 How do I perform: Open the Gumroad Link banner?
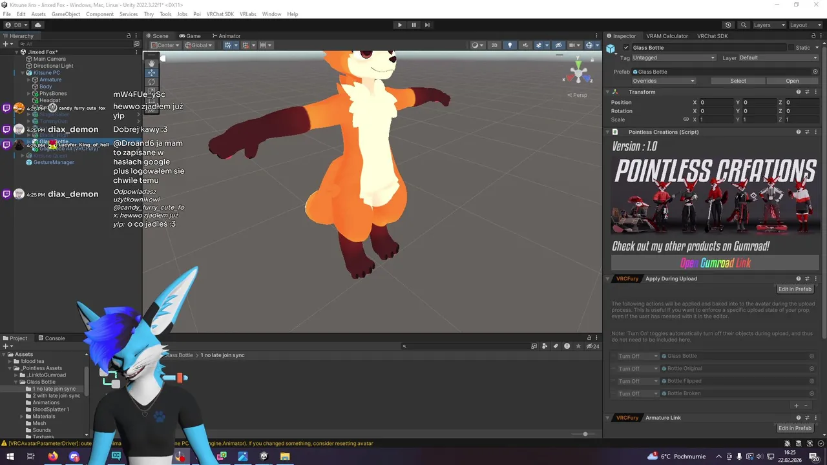[x=715, y=263]
